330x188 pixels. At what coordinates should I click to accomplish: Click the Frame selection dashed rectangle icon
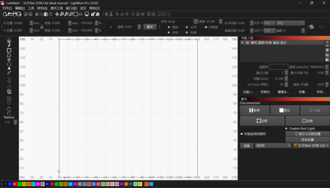click(x=75, y=14)
